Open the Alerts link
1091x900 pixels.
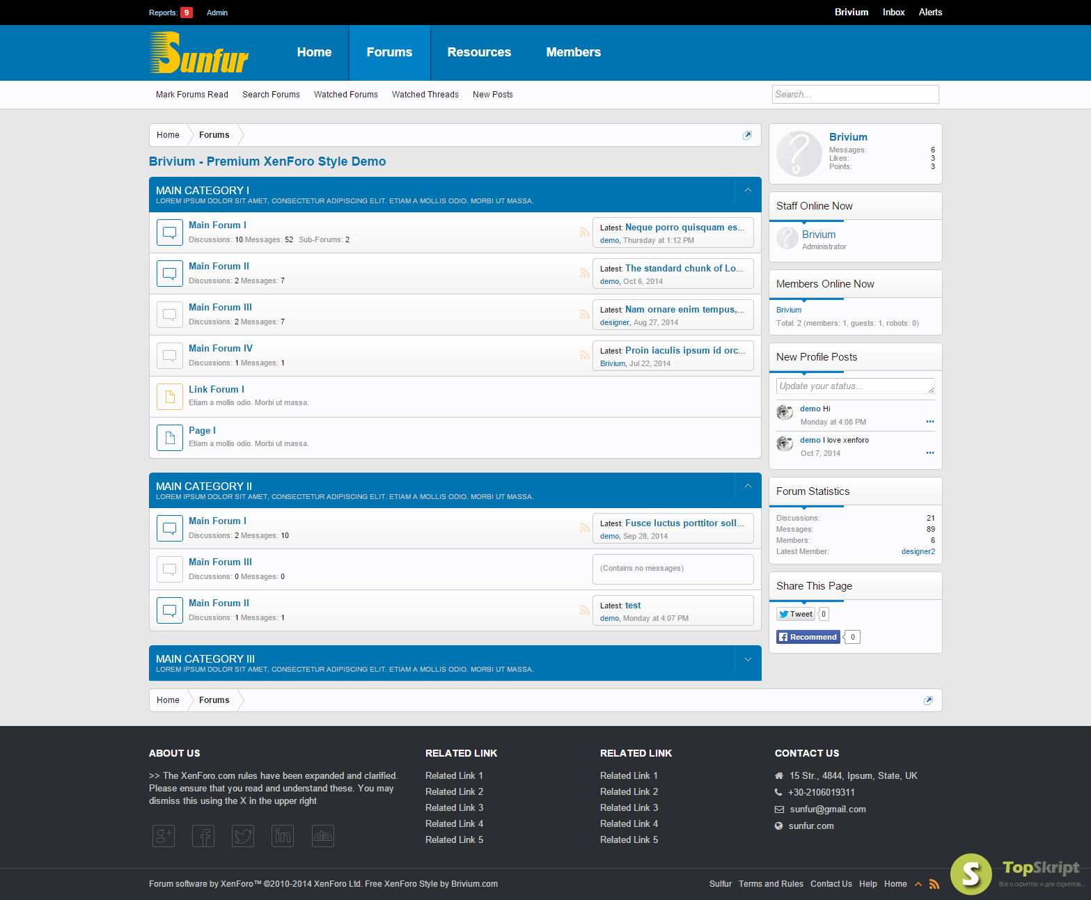point(930,13)
